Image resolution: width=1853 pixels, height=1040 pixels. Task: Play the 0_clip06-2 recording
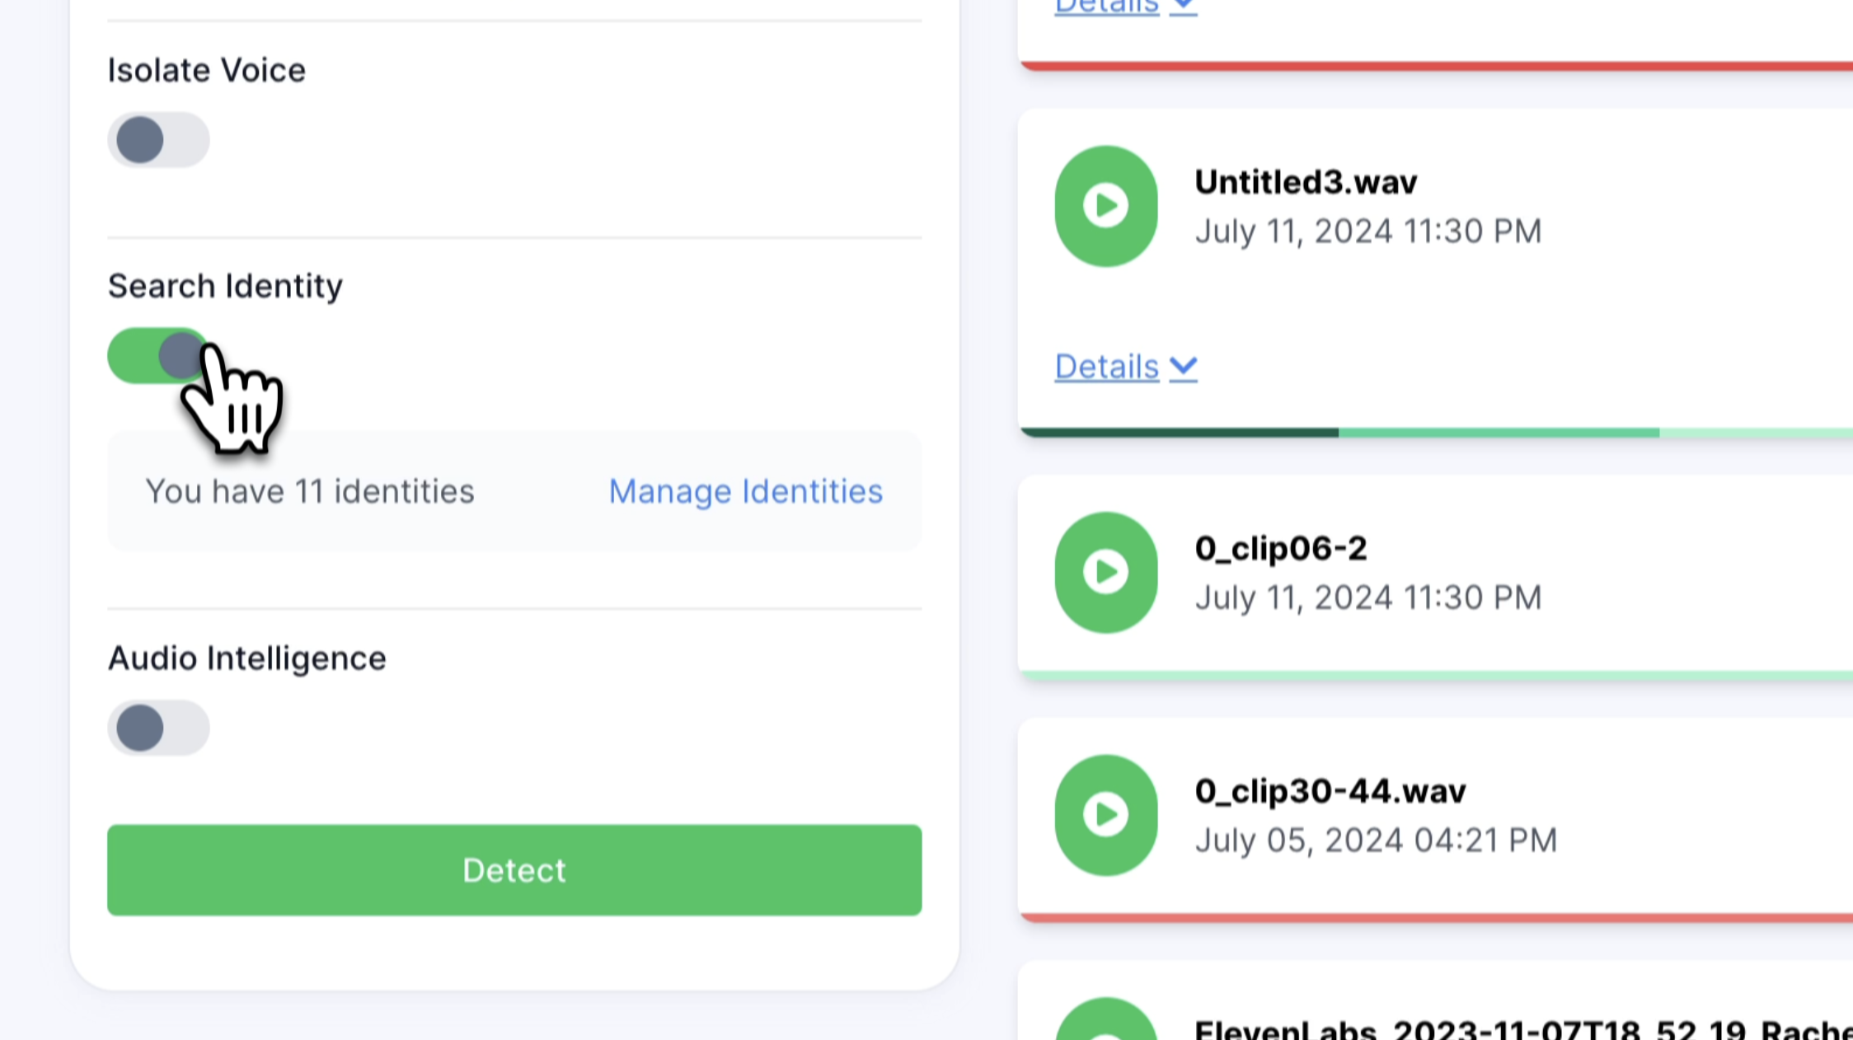click(1105, 572)
